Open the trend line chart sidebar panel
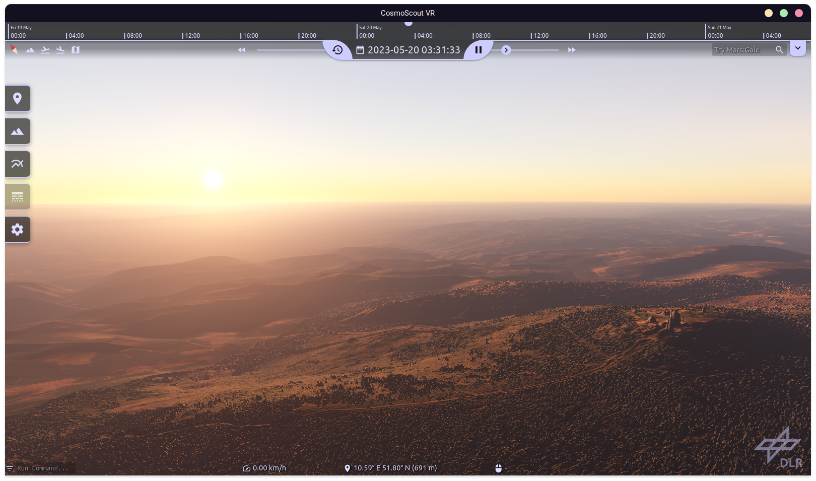Viewport: 816px width, 481px height. (18, 164)
